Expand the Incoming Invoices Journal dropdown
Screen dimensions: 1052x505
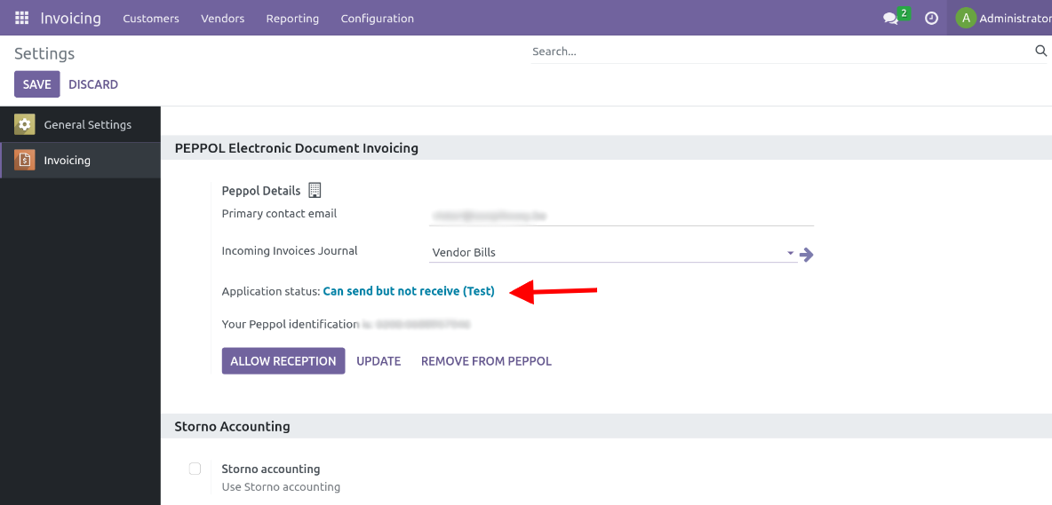click(790, 253)
